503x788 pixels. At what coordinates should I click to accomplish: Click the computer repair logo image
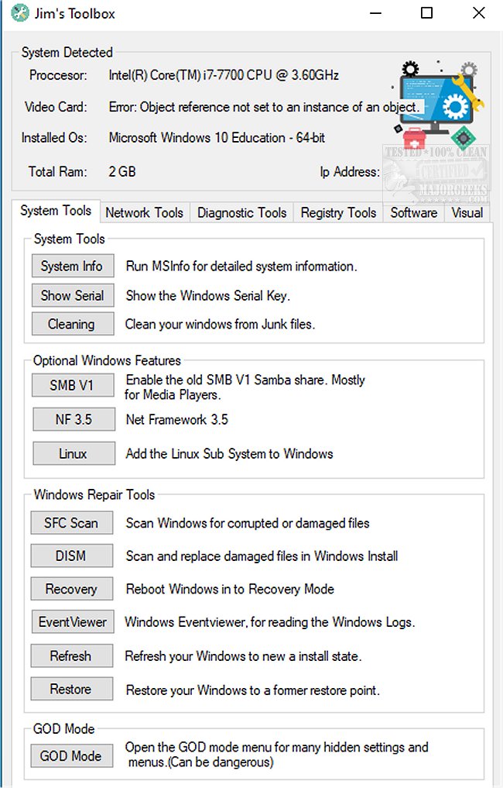pos(438,104)
